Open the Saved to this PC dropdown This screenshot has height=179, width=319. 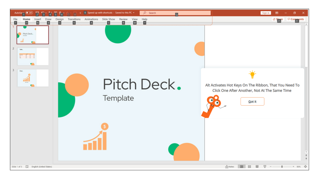coord(134,13)
